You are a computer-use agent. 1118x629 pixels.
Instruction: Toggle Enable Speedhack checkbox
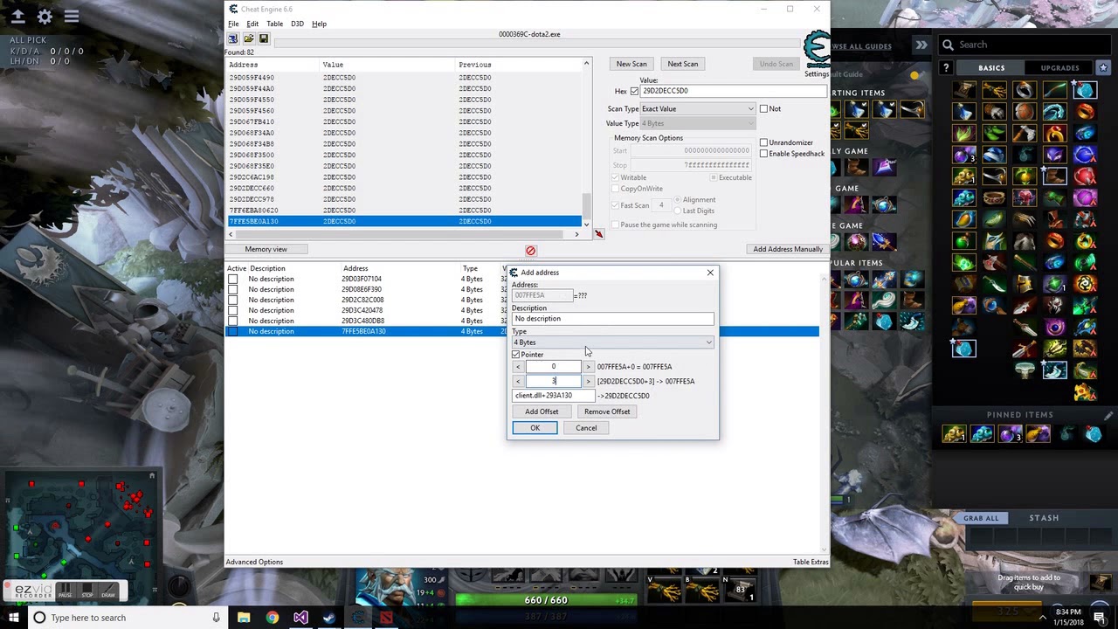[763, 154]
